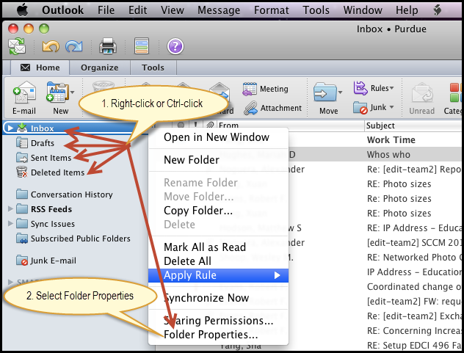Image resolution: width=464 pixels, height=353 pixels.
Task: Open the 'RE: Setup EDCI 496' message
Action: (414, 346)
